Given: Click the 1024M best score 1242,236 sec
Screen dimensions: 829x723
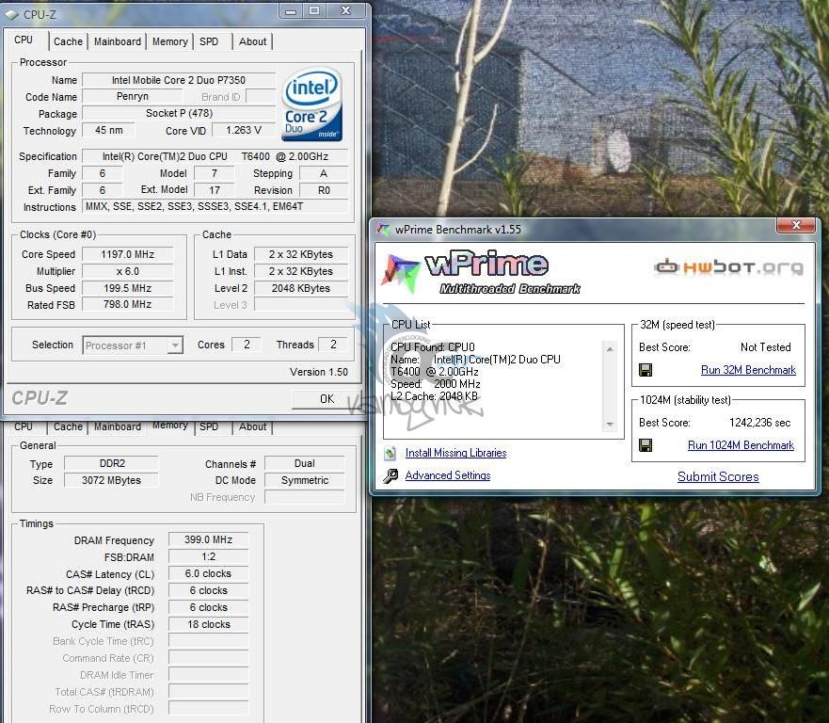Looking at the screenshot, I should (759, 423).
